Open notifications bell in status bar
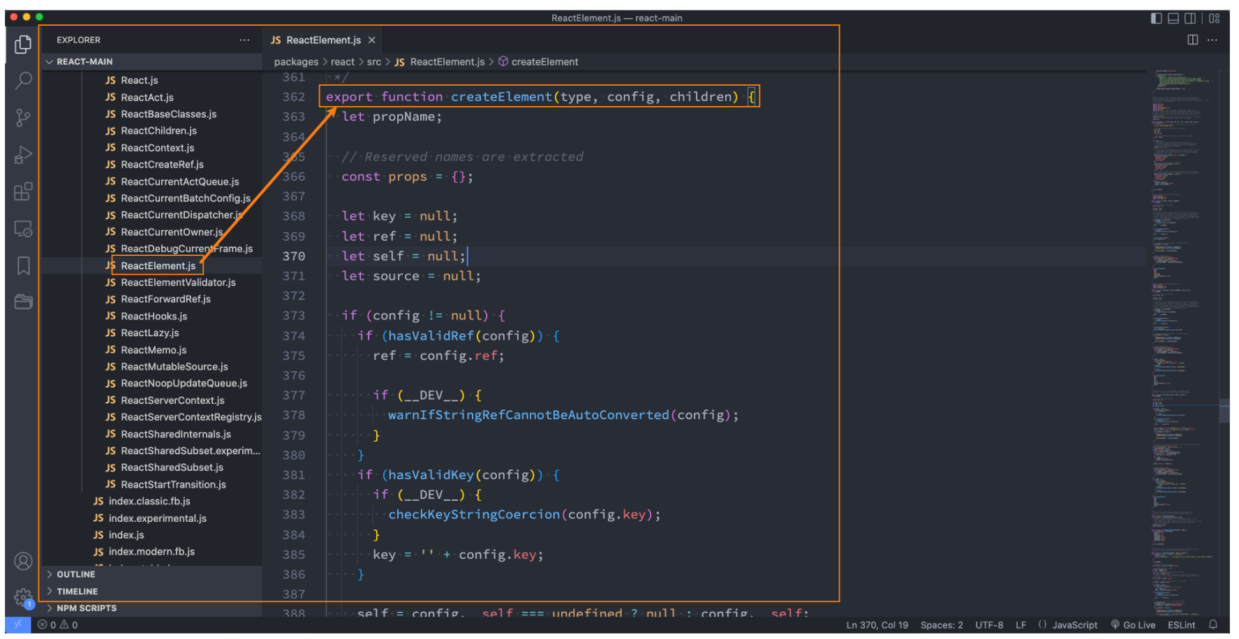 pyautogui.click(x=1213, y=625)
